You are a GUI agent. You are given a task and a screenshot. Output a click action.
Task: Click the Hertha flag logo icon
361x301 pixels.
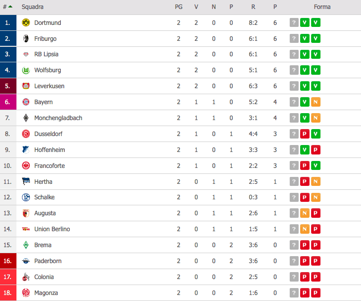pyautogui.click(x=26, y=181)
